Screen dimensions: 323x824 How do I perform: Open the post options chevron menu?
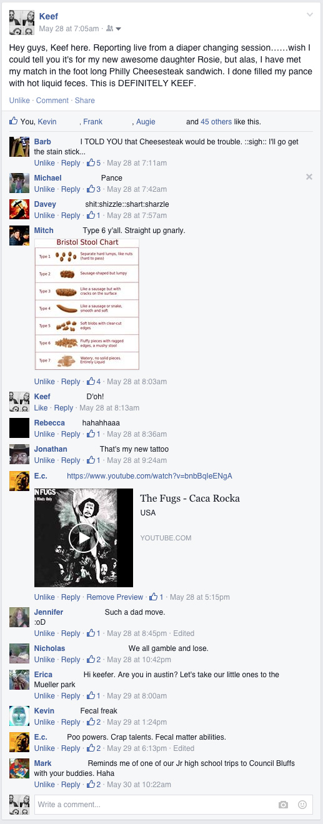[x=309, y=14]
